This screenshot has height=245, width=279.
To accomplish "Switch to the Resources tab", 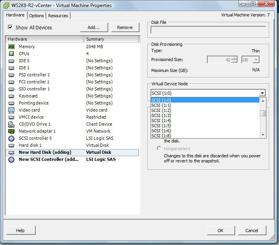I will 58,16.
